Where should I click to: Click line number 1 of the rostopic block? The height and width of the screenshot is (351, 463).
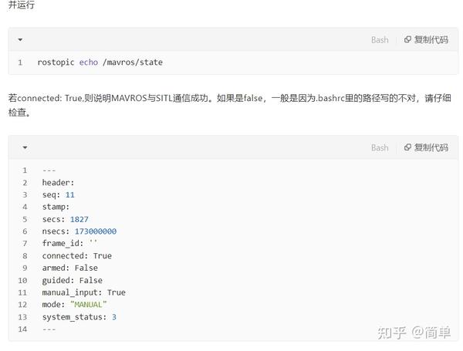click(20, 62)
